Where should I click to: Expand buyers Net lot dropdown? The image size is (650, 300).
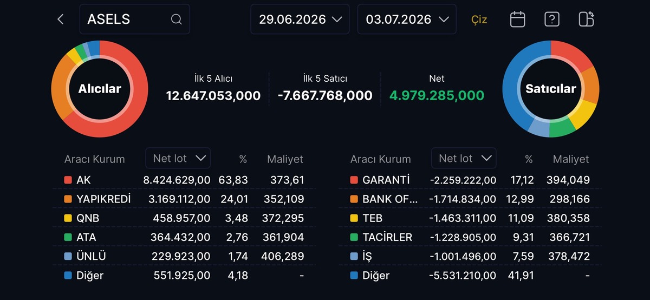(178, 158)
